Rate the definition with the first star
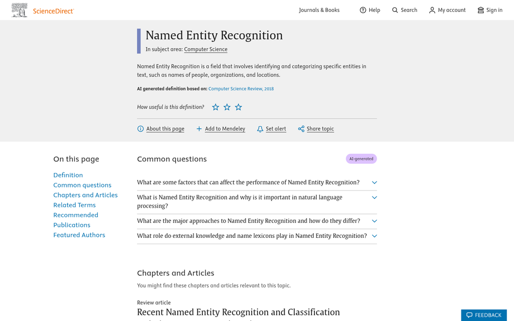Viewport: 514px width, 321px height. click(215, 107)
